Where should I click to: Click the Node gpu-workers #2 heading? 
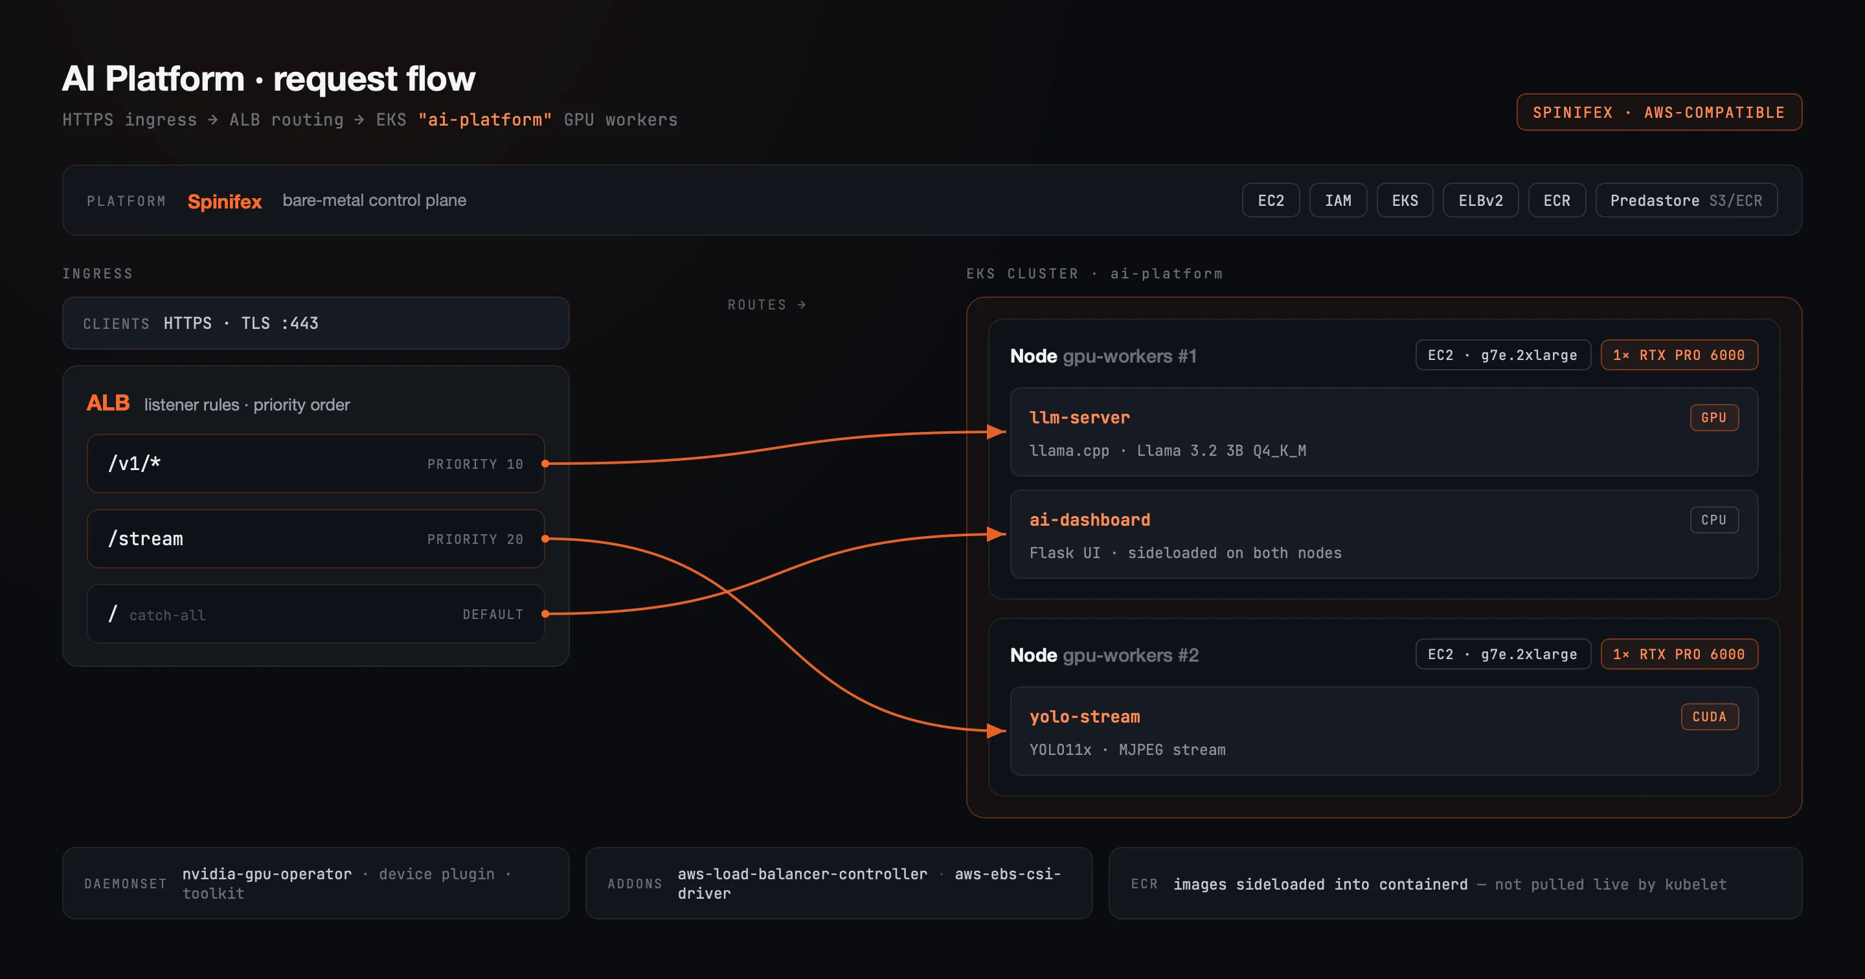(1104, 655)
